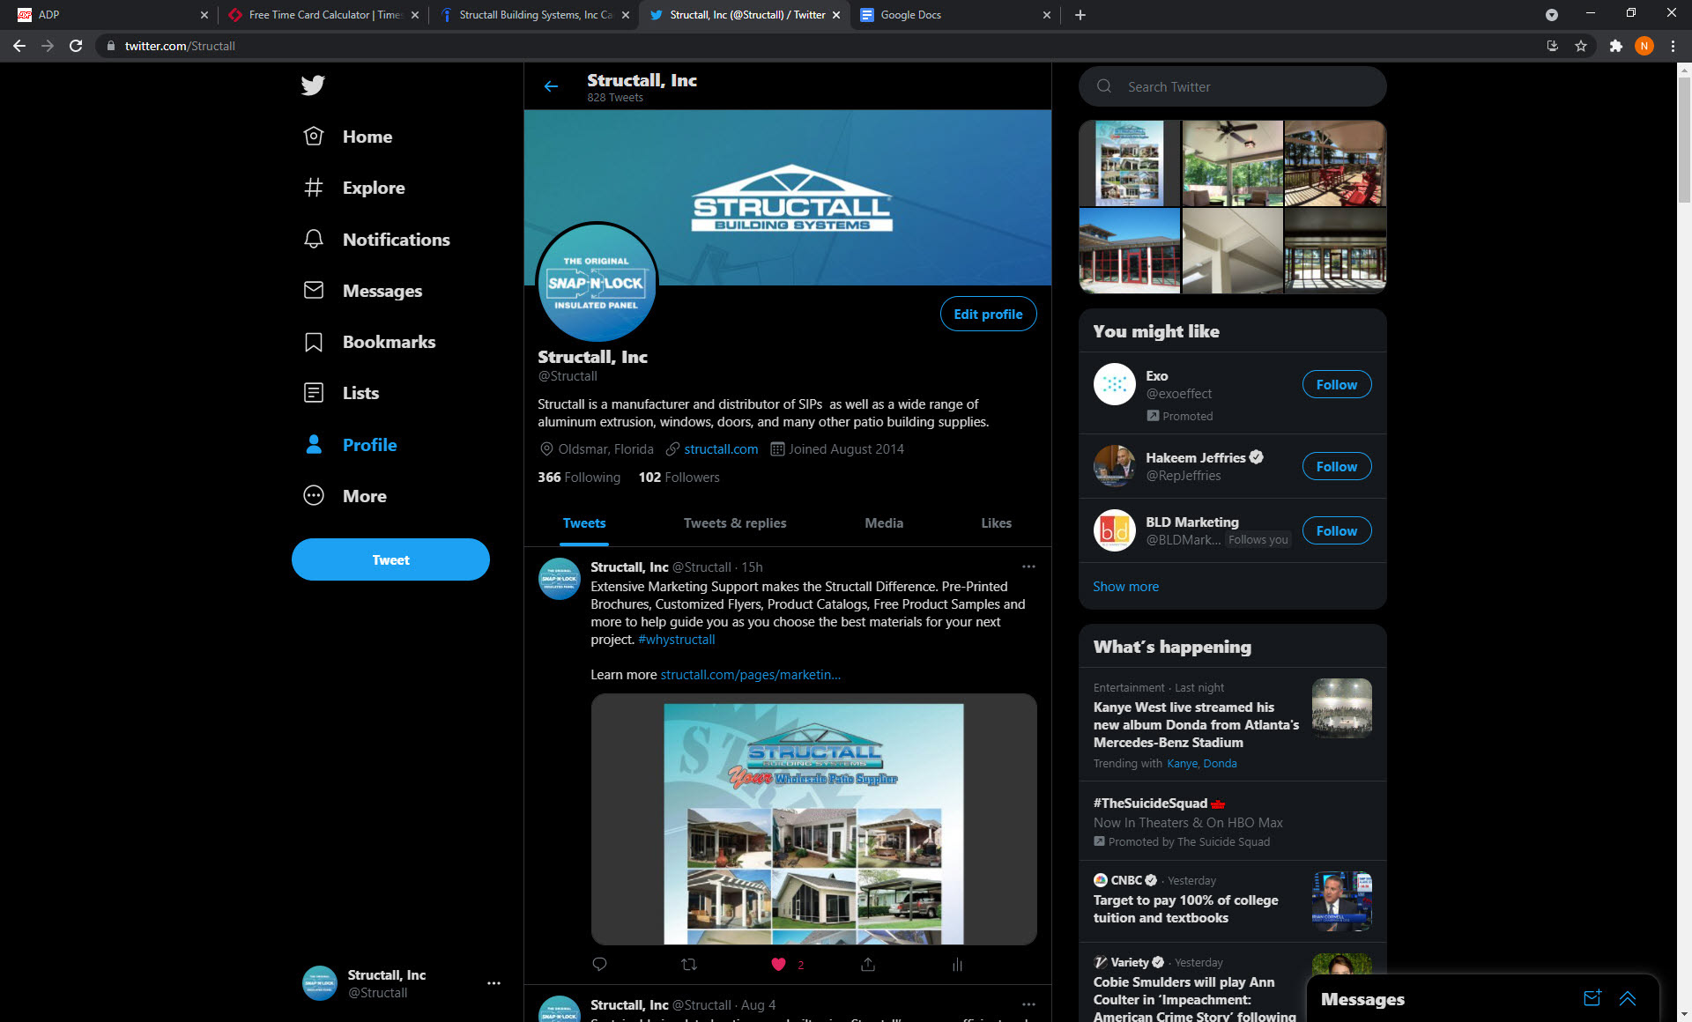Switch to the Media tab
Viewport: 1692px width, 1022px height.
(884, 522)
